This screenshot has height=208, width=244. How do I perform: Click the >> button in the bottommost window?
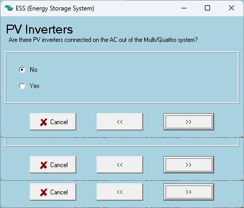click(189, 192)
